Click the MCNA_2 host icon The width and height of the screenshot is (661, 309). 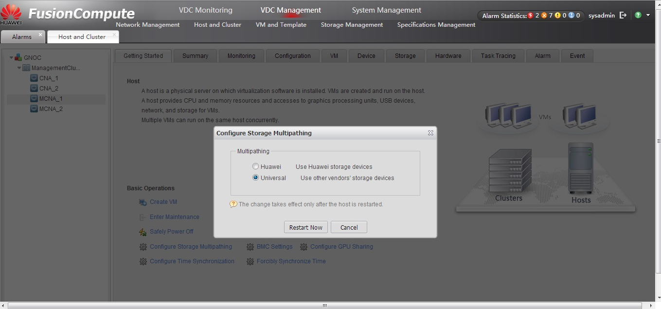tap(34, 109)
